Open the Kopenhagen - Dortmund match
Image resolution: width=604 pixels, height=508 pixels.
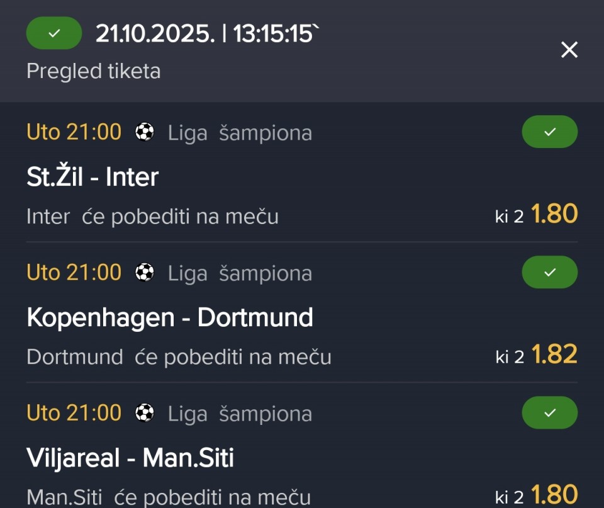click(x=170, y=318)
